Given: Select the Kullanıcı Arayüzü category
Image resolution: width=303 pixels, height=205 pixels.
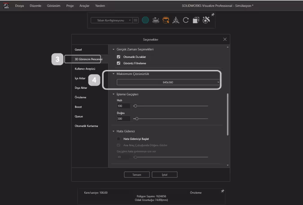Looking at the screenshot, I should click(x=85, y=69).
